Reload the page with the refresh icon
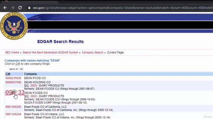This screenshot has width=213, height=119. [x=20, y=8]
